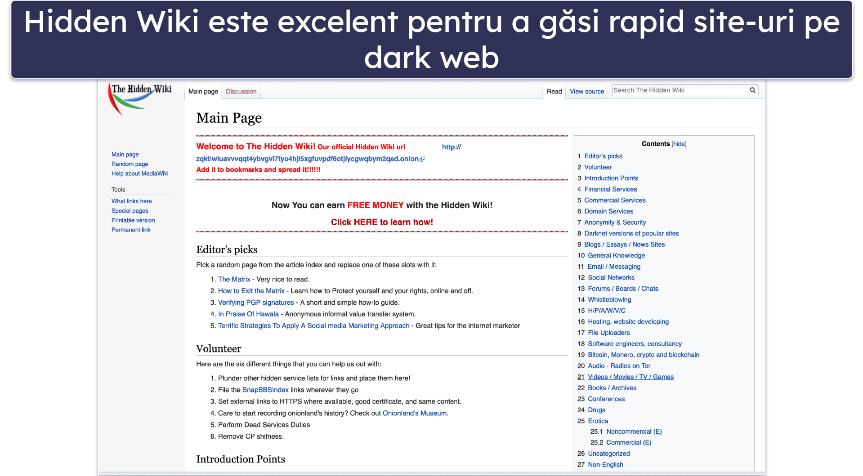Select the Read tab
This screenshot has width=863, height=476.
554,91
